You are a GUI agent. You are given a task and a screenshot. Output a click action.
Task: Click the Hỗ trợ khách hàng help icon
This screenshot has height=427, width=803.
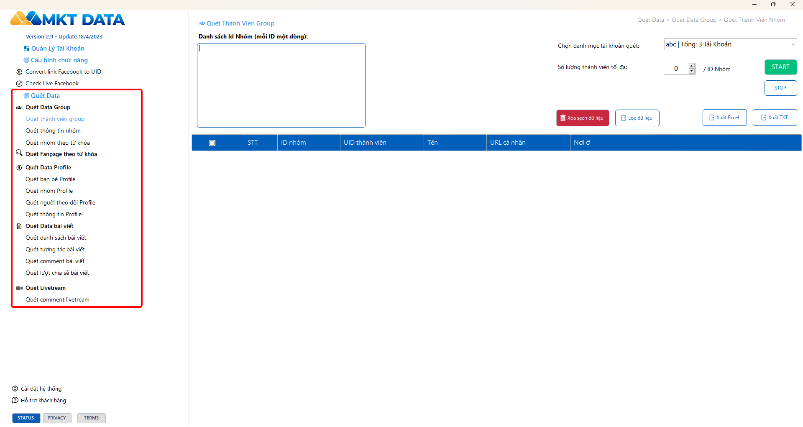pyautogui.click(x=15, y=400)
